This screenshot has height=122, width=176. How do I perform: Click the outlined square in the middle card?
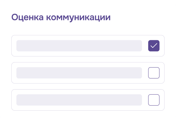(x=154, y=73)
